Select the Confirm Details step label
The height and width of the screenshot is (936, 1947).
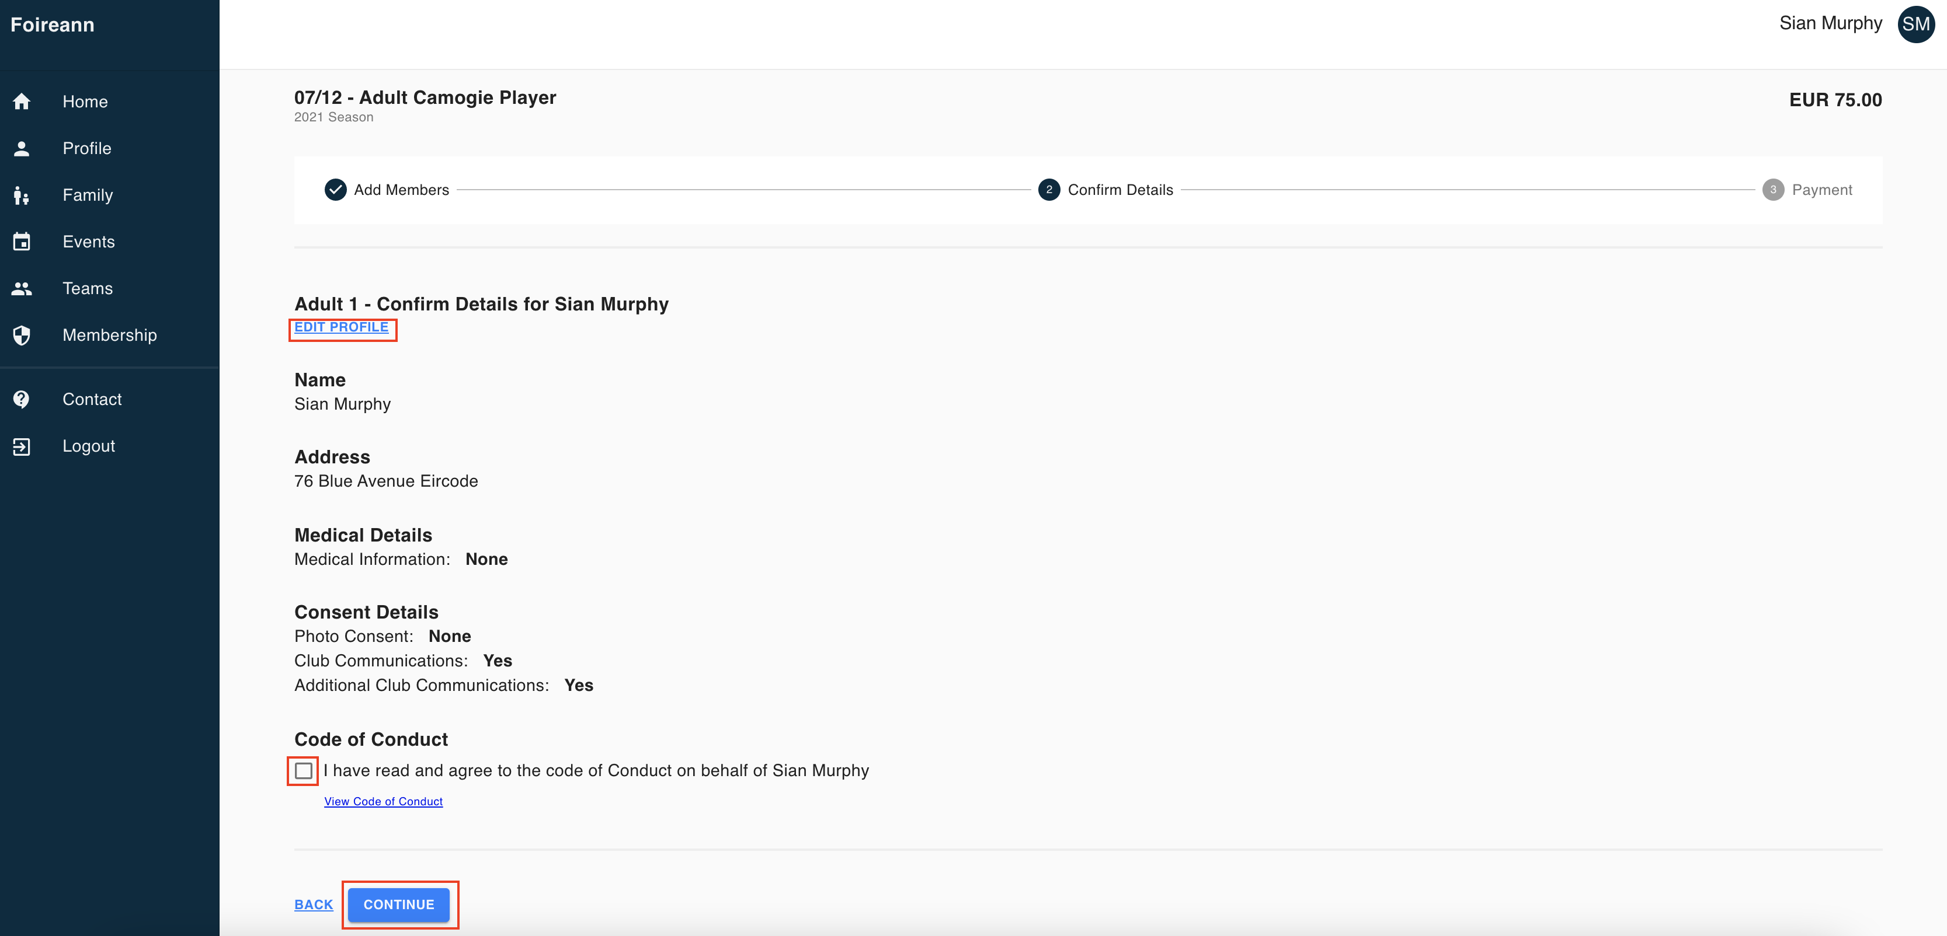coord(1120,190)
